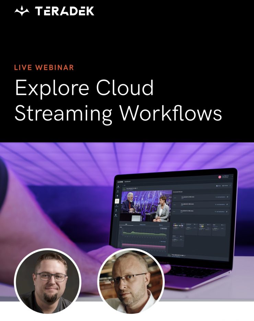
Task: Click the live video preview thumbnail
Action: 146,205
